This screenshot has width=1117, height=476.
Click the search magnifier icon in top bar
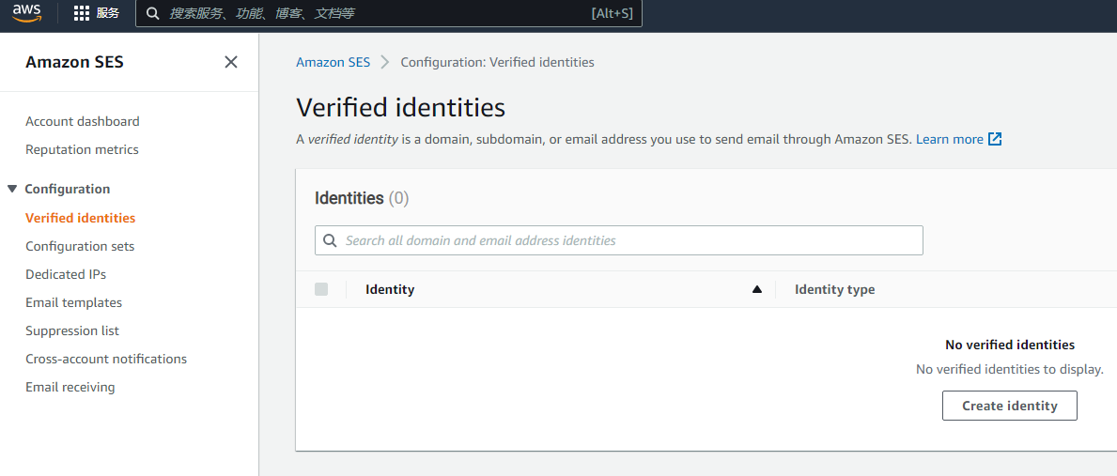click(152, 13)
